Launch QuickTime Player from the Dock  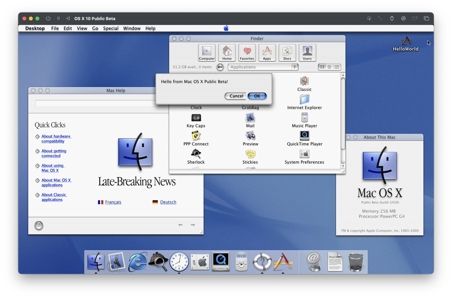point(220,261)
